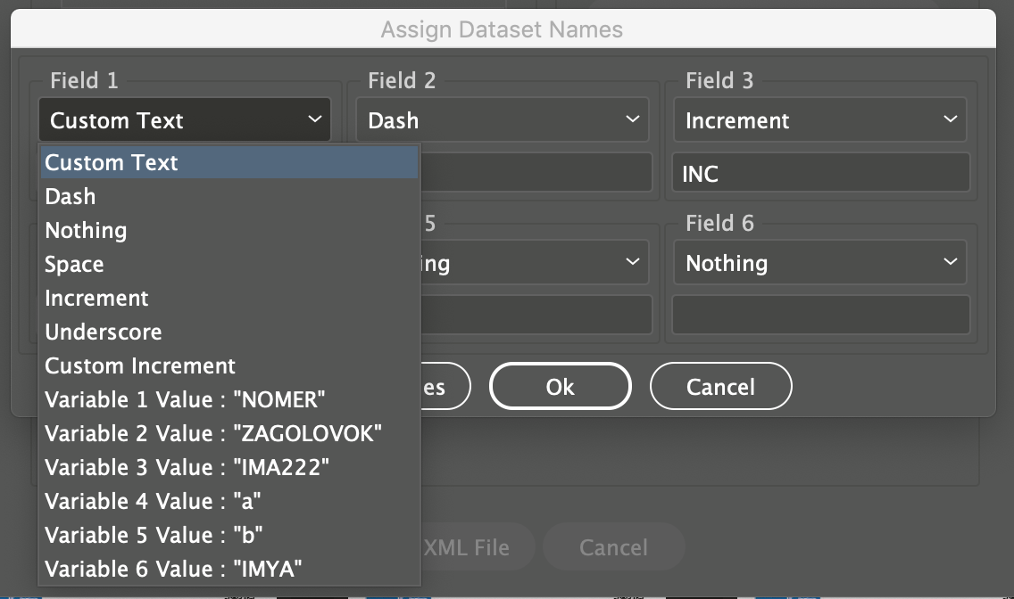1014x599 pixels.
Task: Select Space option in list
Action: (74, 265)
